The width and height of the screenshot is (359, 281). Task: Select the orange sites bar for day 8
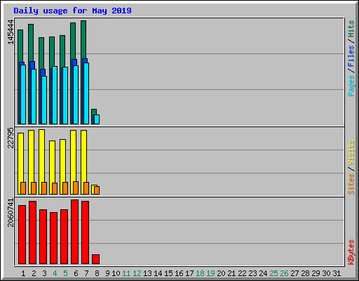click(97, 190)
